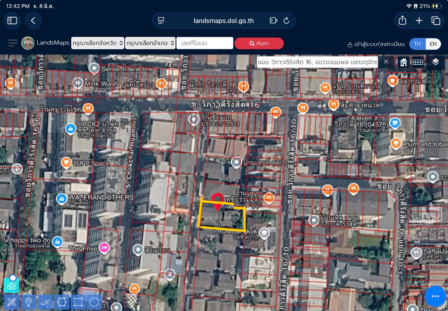The image size is (448, 311).
Task: Open the blue more-options chat bubble
Action: pos(435,296)
